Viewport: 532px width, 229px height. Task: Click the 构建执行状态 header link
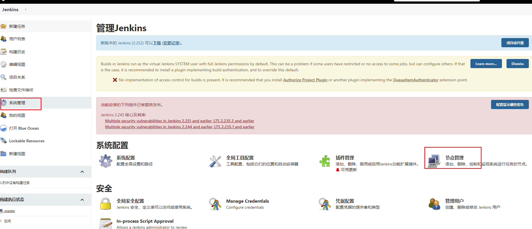point(12,199)
